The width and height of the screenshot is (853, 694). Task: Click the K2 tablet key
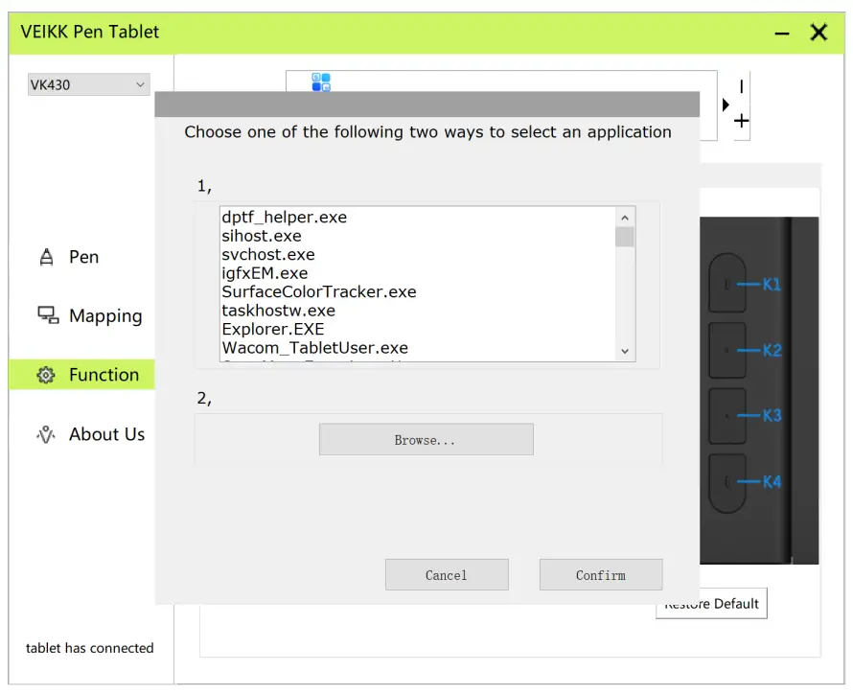point(727,350)
